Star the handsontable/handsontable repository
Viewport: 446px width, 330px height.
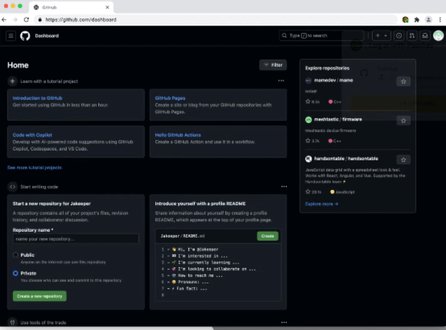point(404,160)
